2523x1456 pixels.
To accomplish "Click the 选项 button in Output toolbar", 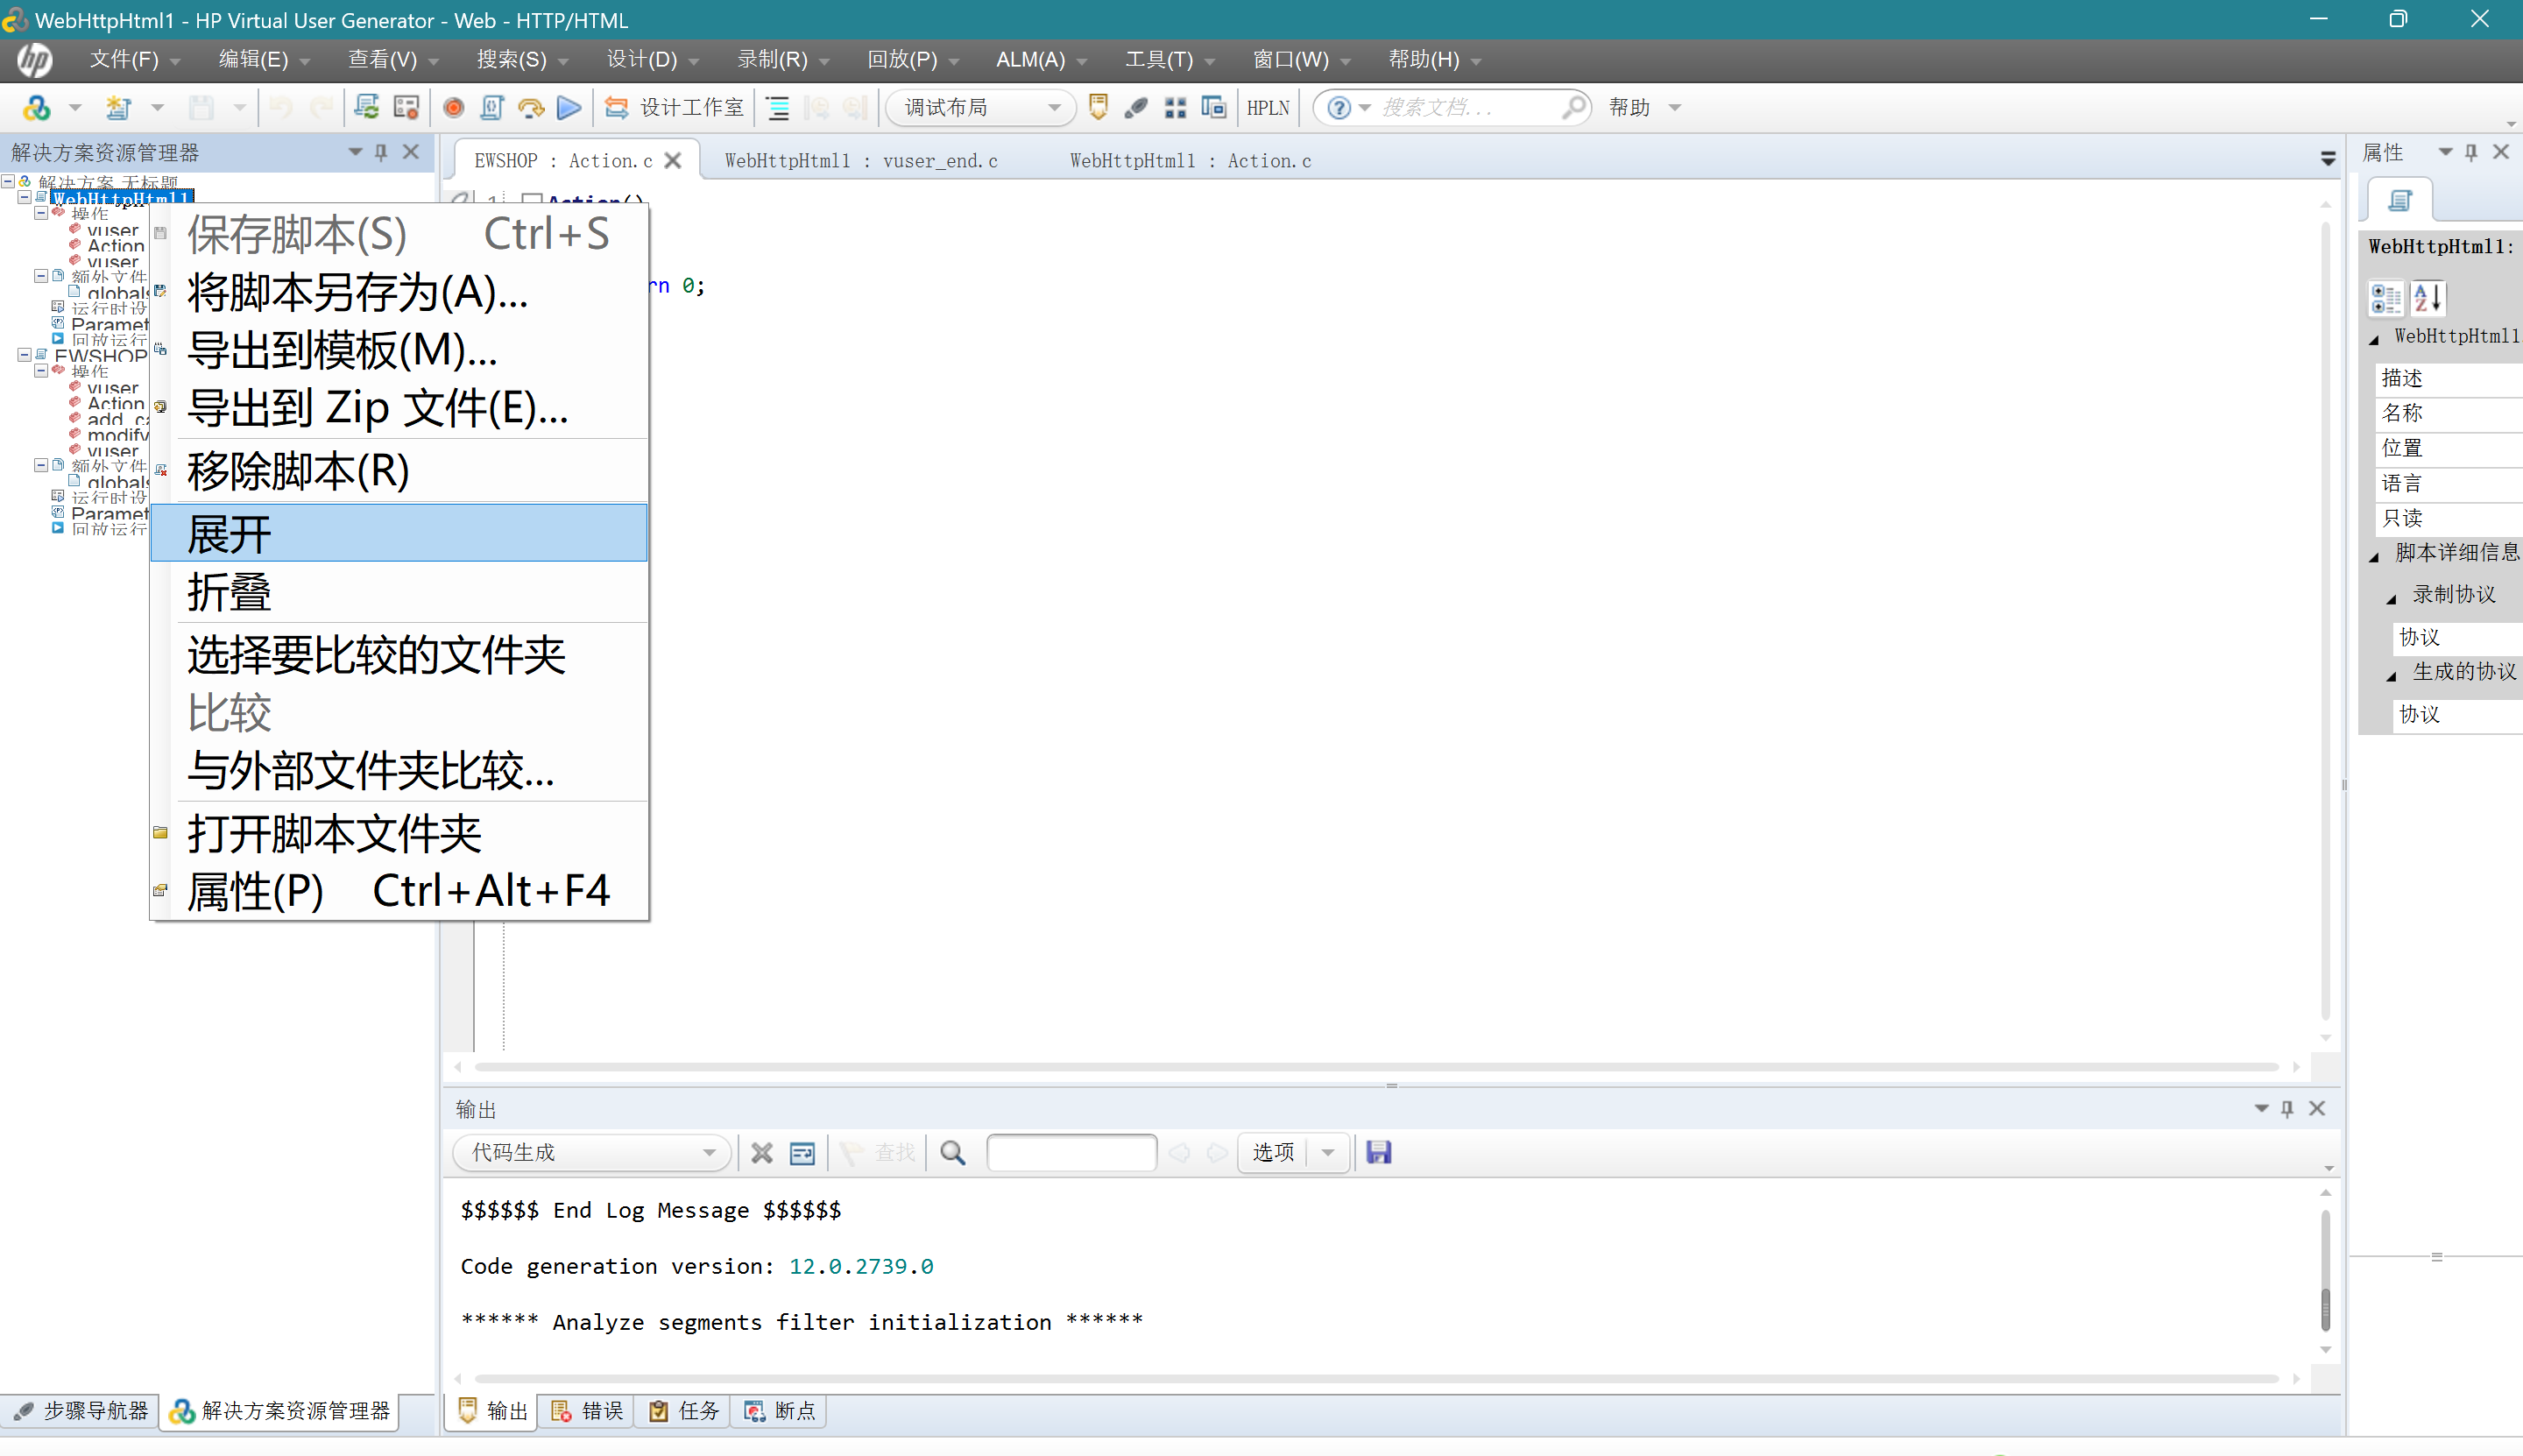I will 1274,1153.
